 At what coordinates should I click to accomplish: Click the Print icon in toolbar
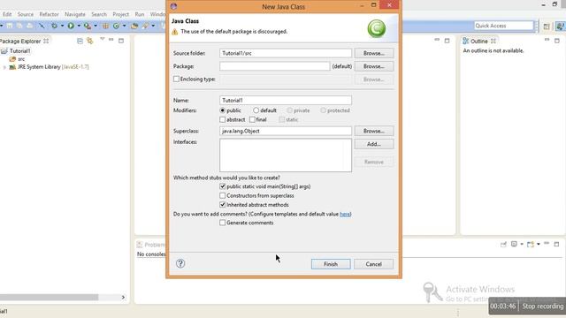(30, 26)
